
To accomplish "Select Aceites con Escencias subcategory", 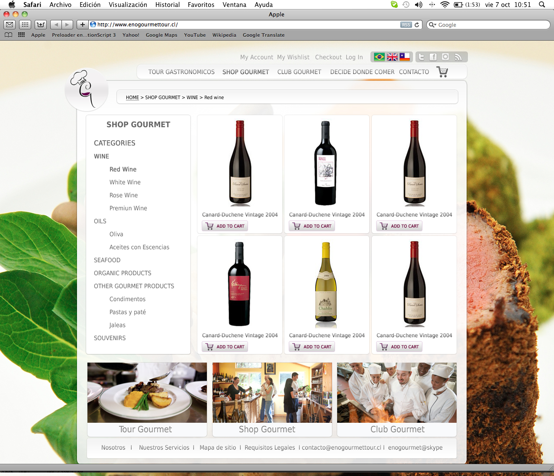I will pyautogui.click(x=139, y=247).
